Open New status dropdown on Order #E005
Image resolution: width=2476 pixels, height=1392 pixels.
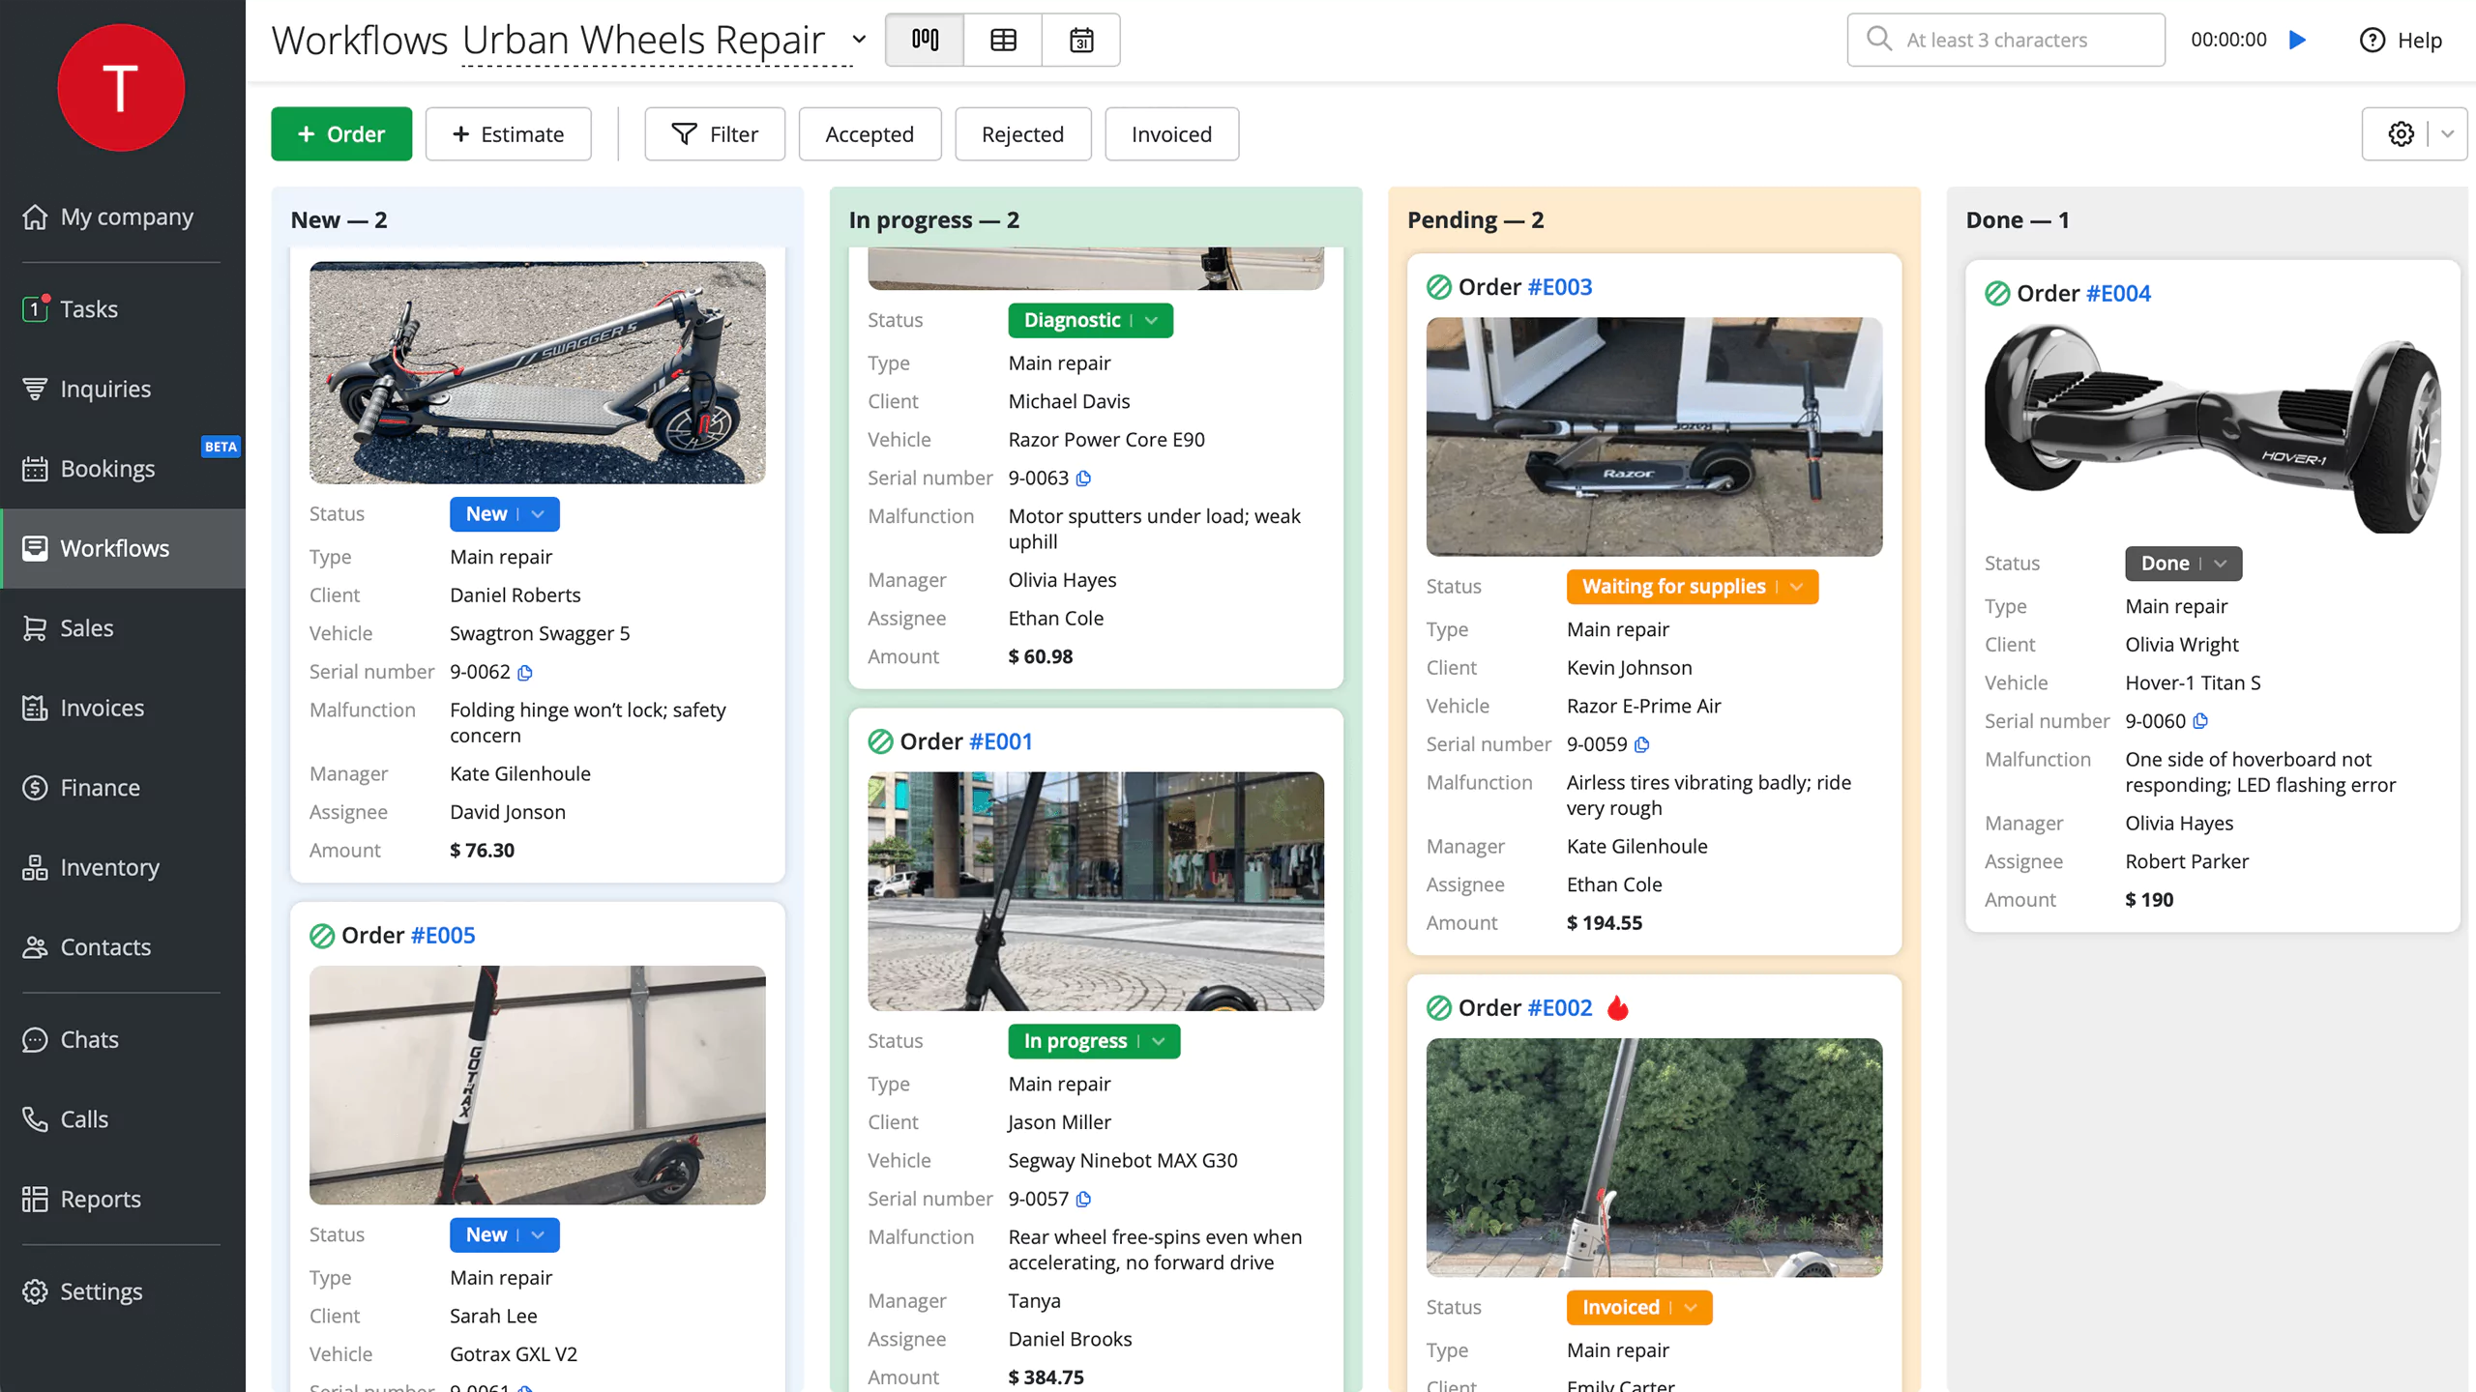coord(505,1234)
